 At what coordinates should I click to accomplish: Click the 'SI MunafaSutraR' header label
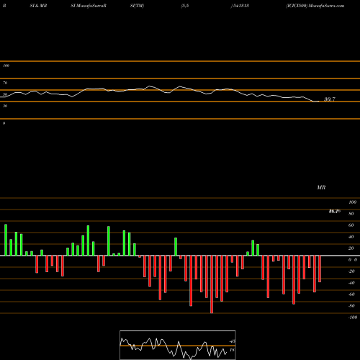click(89, 6)
